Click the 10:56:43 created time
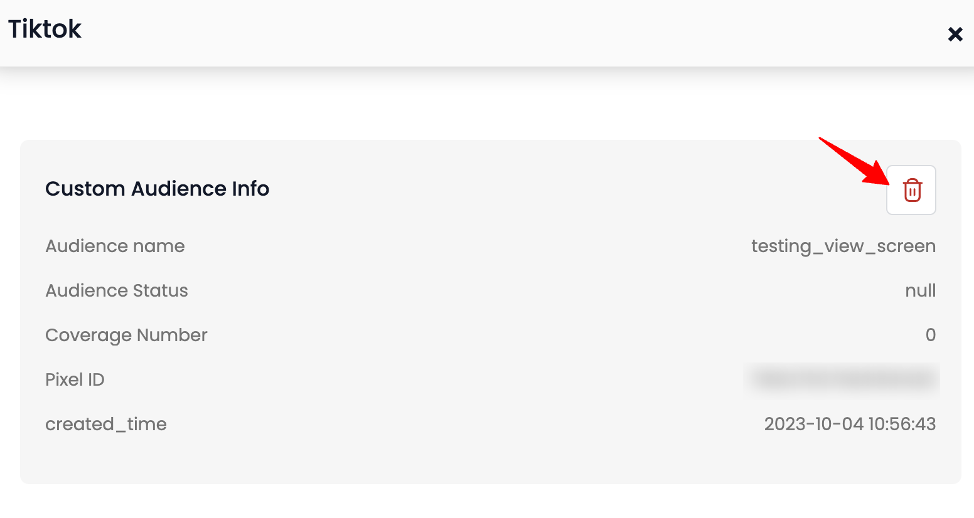 (902, 424)
